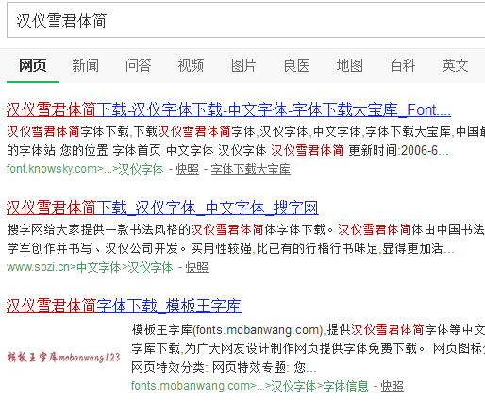Open the 字体下载大宝库 Font result title
Viewport: 485px width, 402px height.
pos(228,110)
